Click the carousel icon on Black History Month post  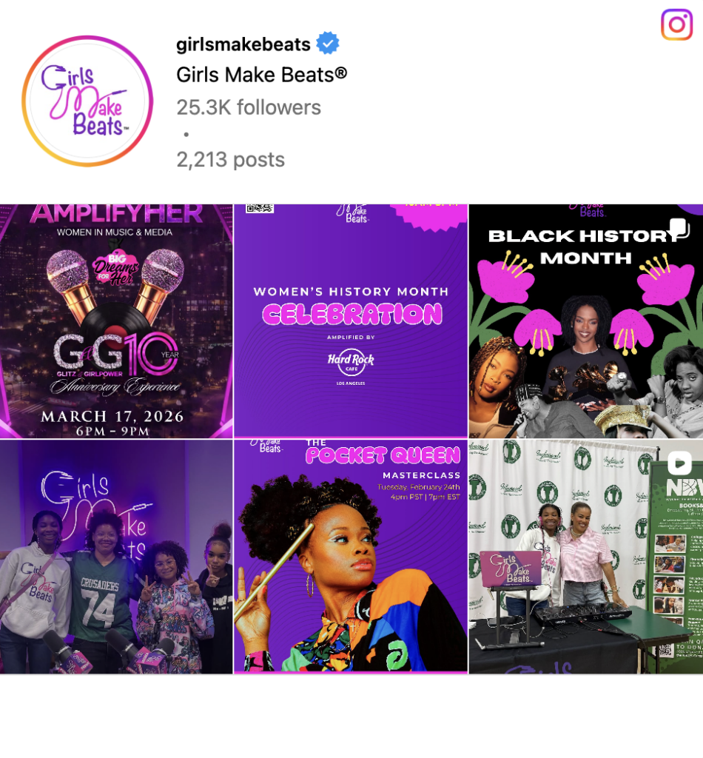[x=679, y=228]
